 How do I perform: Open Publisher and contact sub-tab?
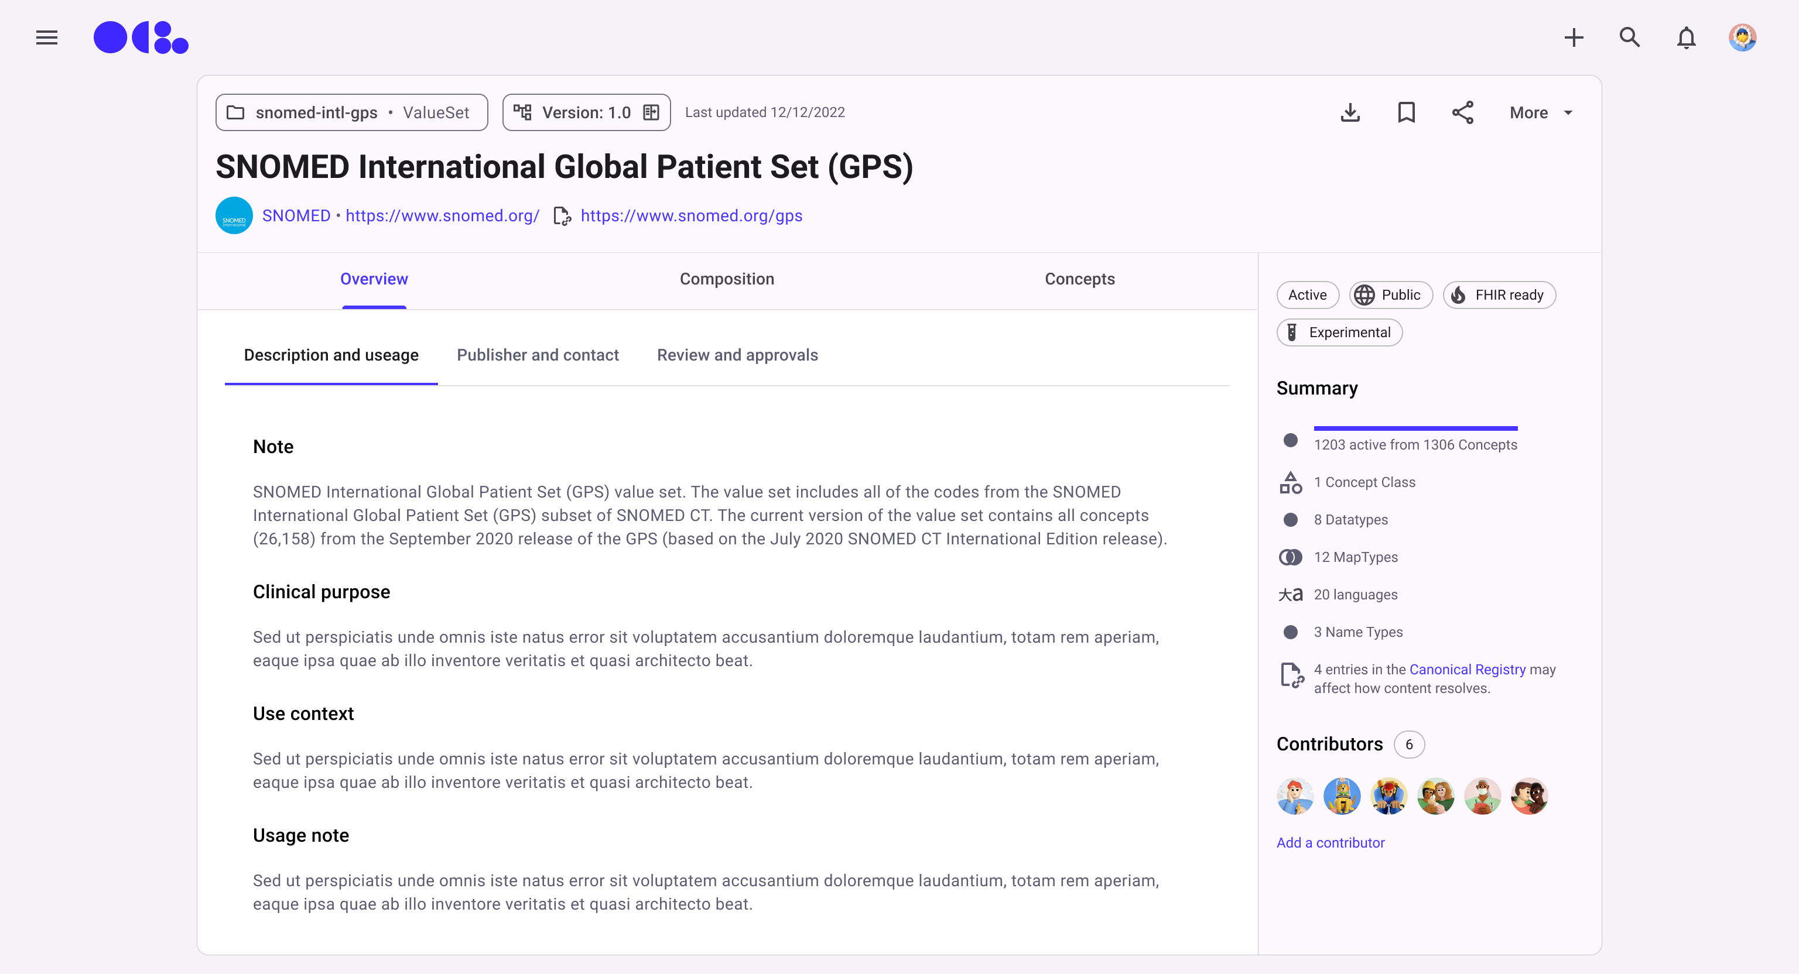point(537,355)
